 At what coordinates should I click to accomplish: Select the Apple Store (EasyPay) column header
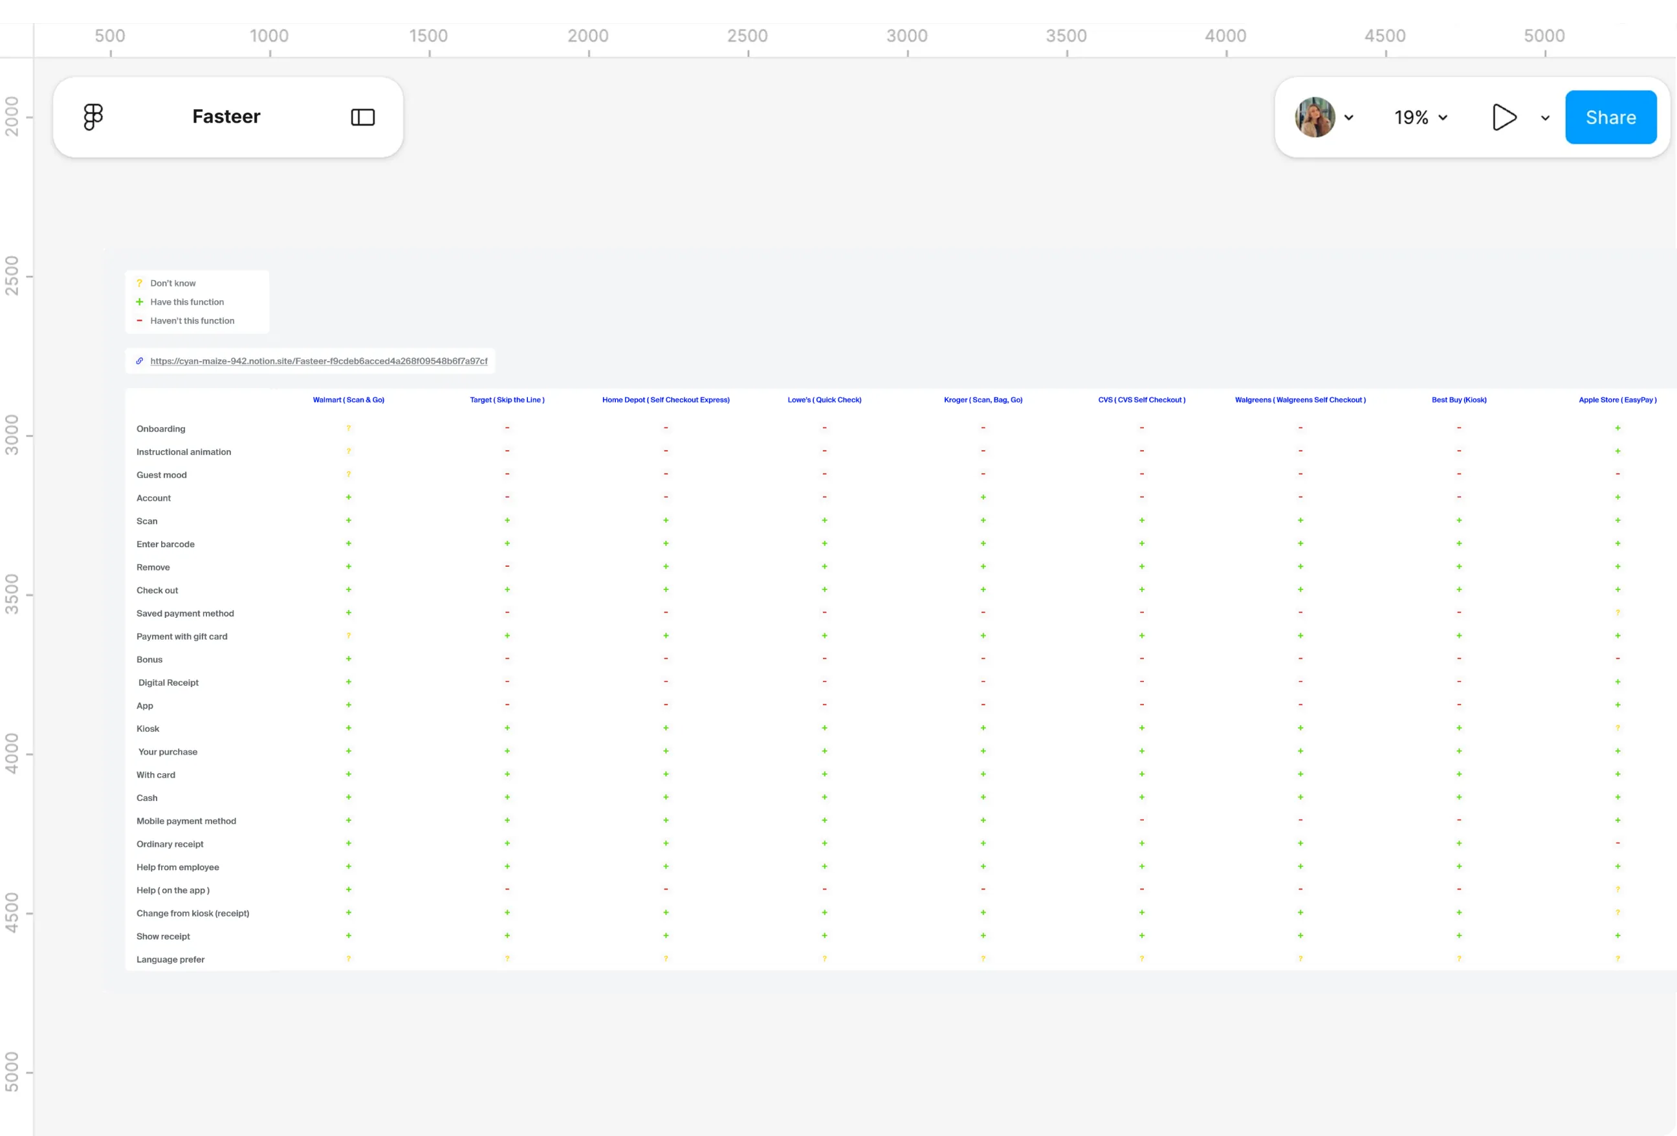[1618, 400]
